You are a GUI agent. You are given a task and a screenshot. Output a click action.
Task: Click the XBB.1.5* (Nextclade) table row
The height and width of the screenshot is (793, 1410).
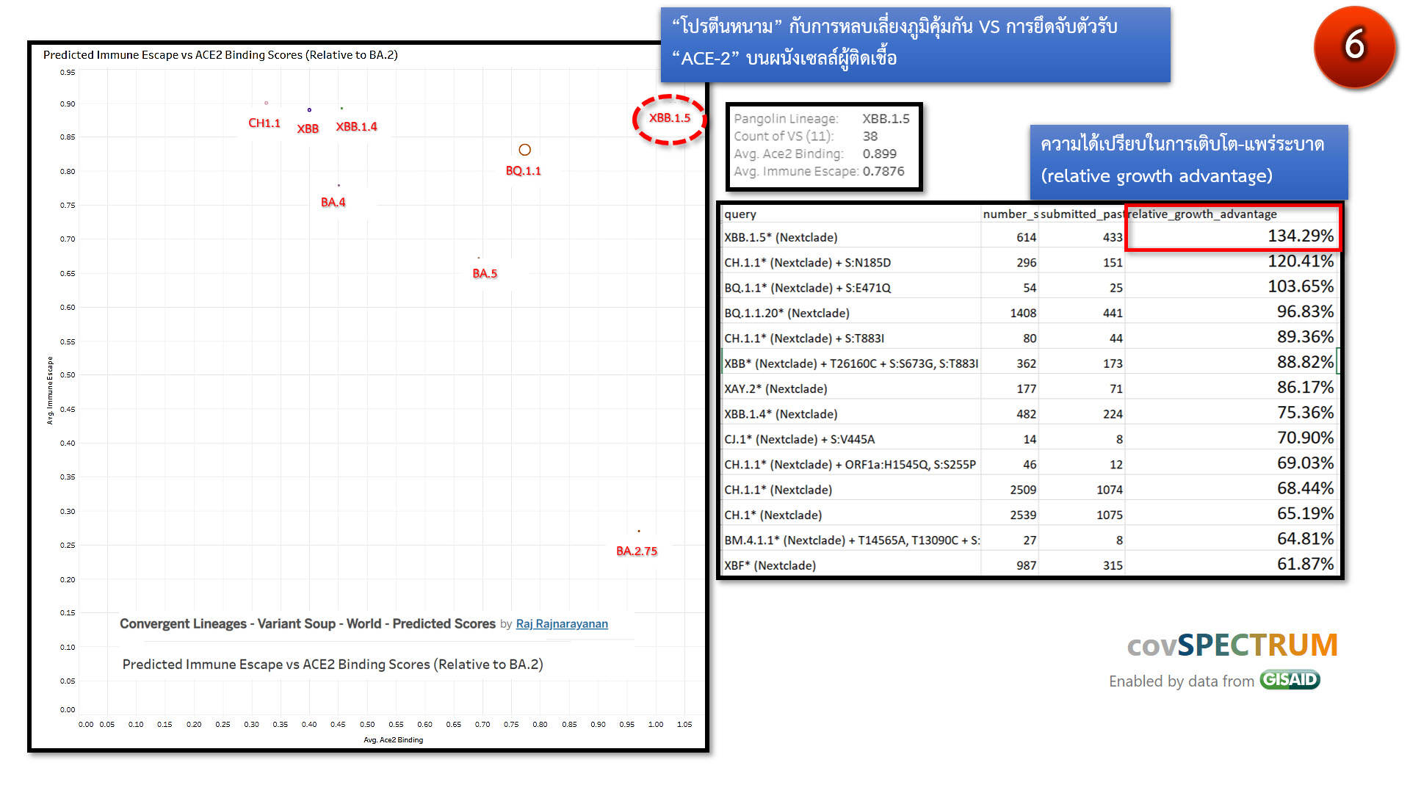[781, 237]
